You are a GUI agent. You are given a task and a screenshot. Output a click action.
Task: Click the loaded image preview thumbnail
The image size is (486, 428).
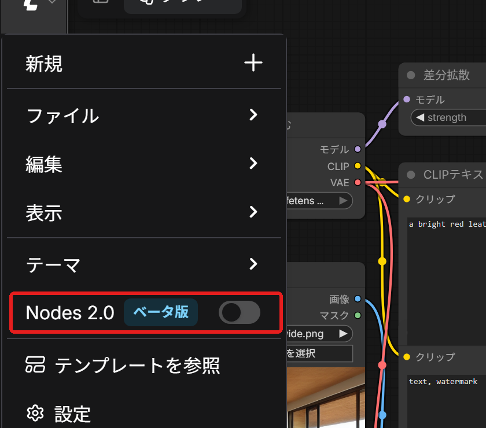click(x=325, y=397)
